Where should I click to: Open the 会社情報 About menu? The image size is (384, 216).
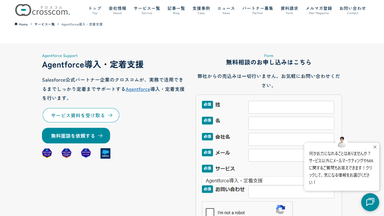[118, 10]
